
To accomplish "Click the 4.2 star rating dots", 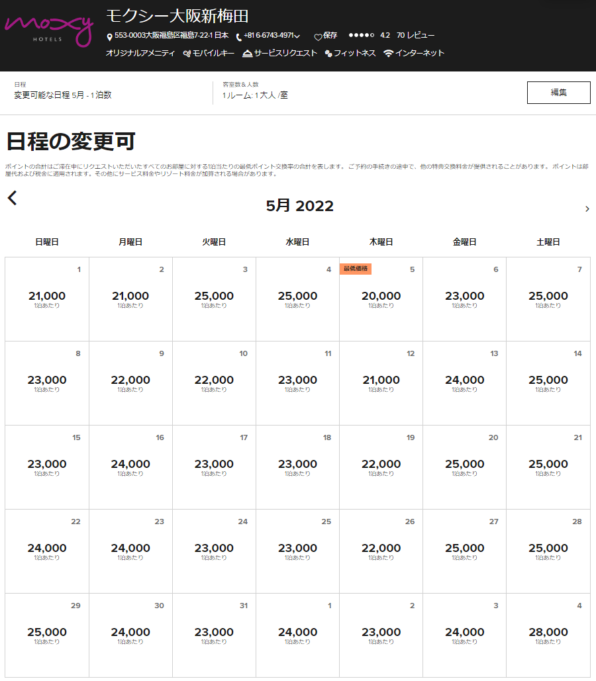I will [361, 35].
